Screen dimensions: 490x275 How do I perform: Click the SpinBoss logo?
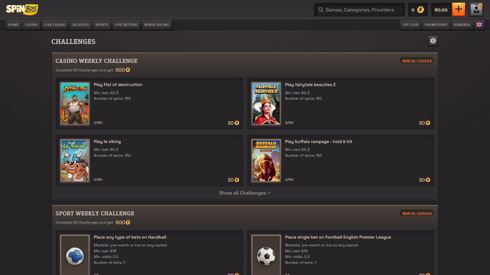[x=22, y=9]
